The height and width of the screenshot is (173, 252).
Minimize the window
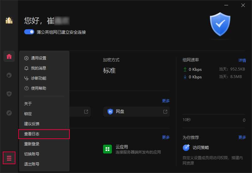226,5
